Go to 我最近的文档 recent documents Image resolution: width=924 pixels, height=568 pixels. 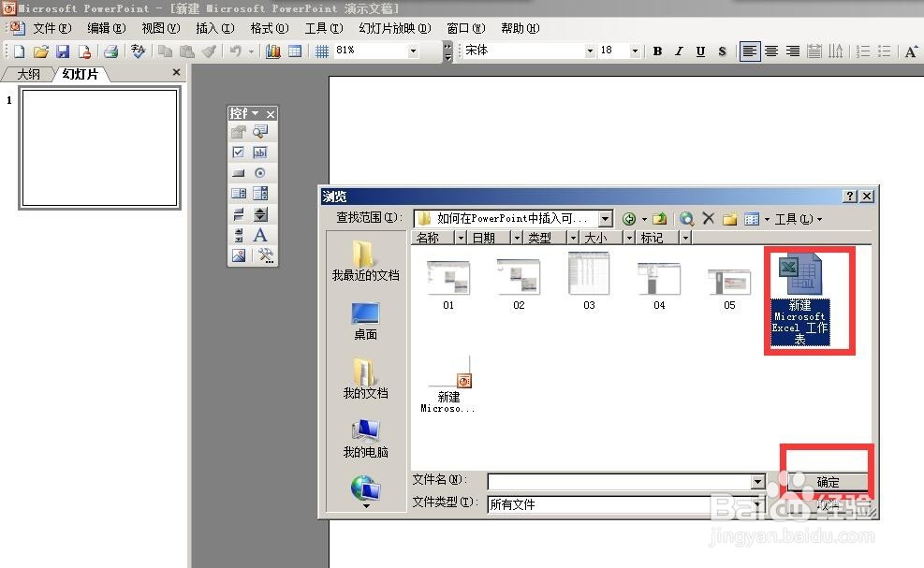365,261
